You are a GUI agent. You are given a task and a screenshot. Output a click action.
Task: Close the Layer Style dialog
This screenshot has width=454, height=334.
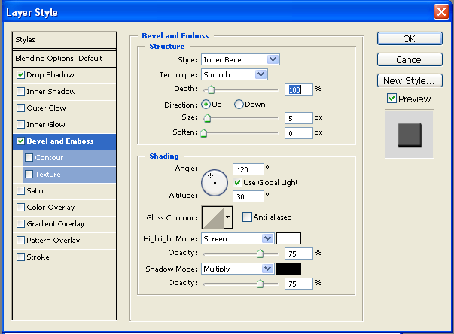[x=442, y=12]
